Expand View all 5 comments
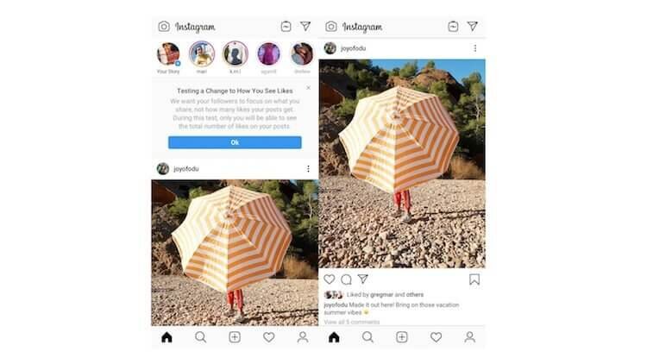This screenshot has width=647, height=364. tap(352, 322)
